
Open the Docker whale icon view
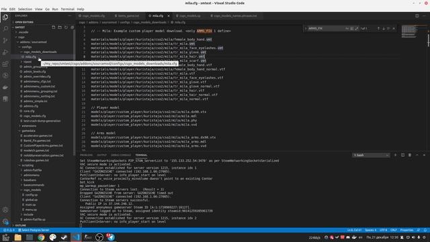pyautogui.click(x=5, y=87)
